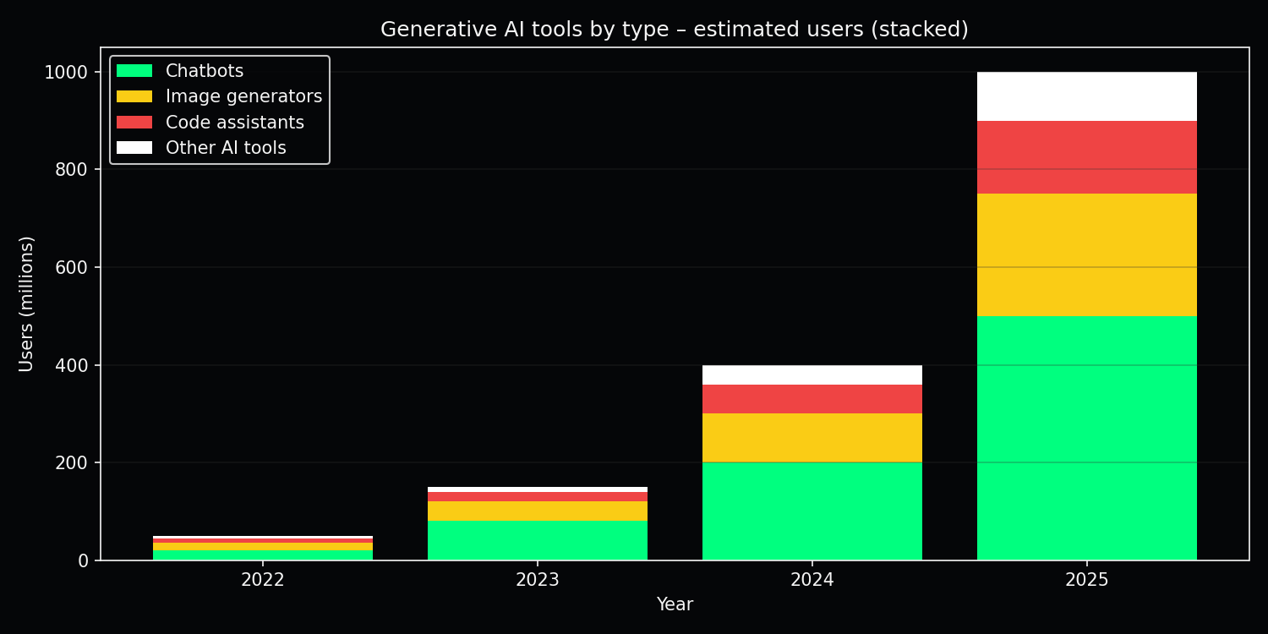Select the red Code assistants segment for 2023
1268x634 pixels.
point(537,498)
